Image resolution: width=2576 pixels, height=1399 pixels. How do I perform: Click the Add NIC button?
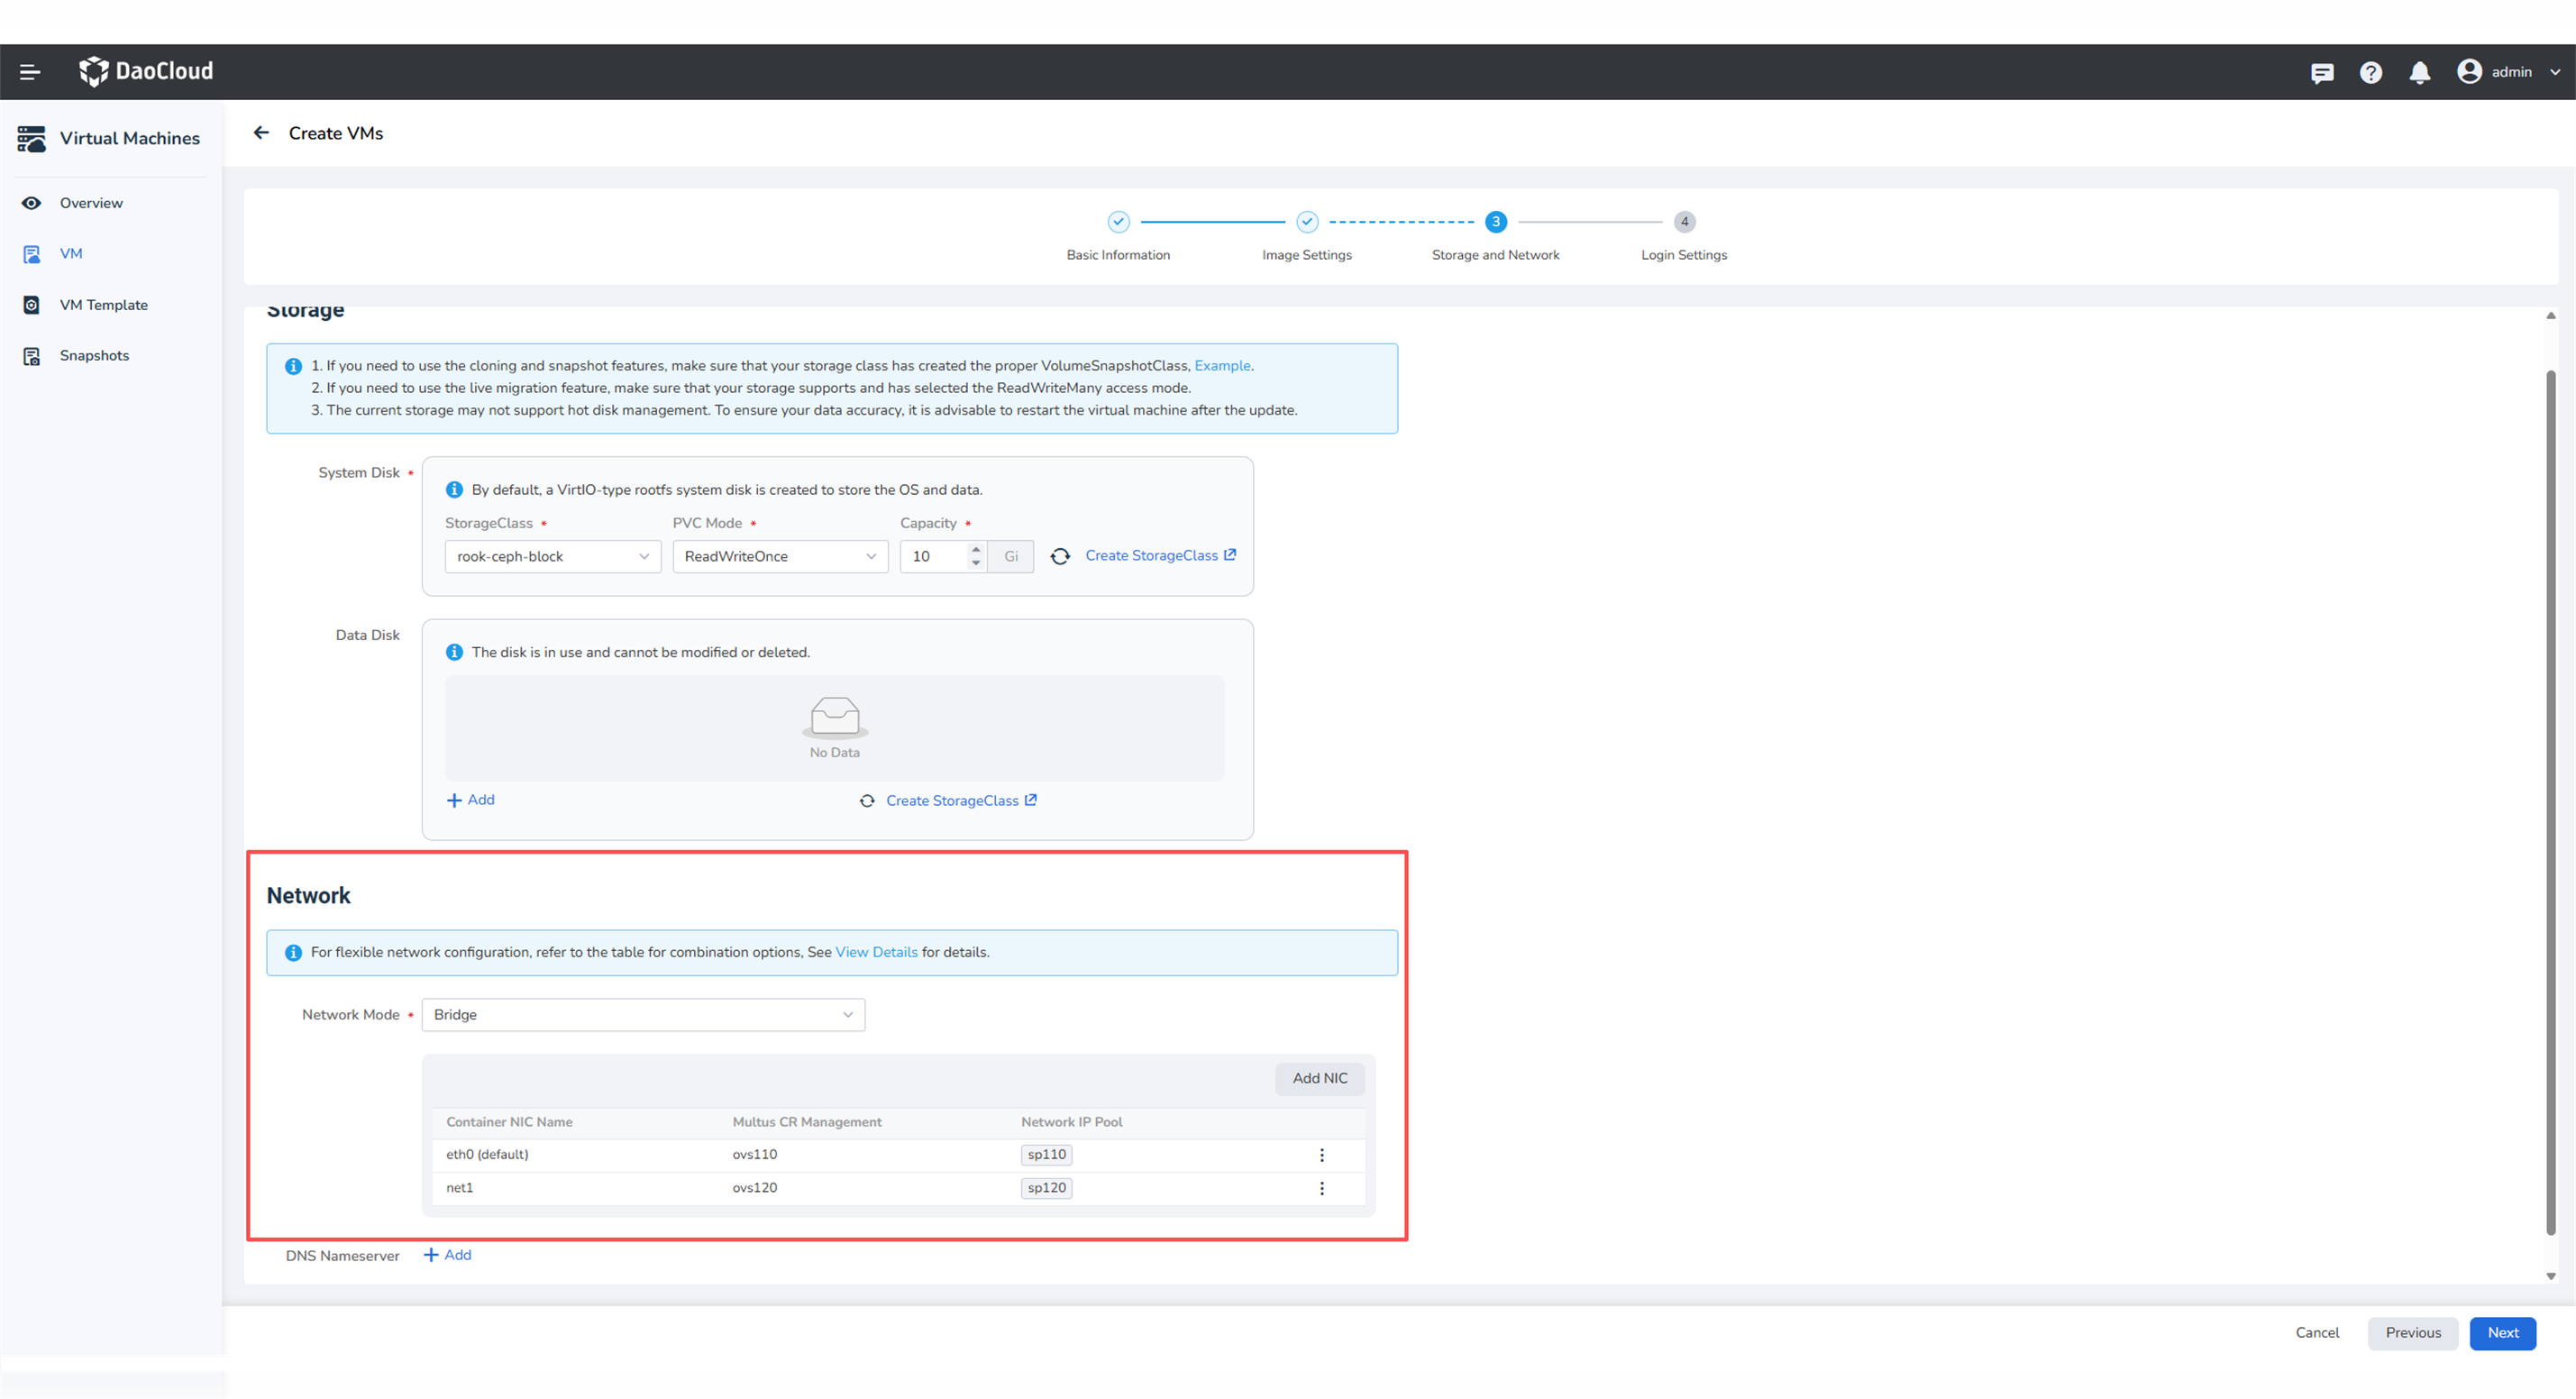(1319, 1078)
